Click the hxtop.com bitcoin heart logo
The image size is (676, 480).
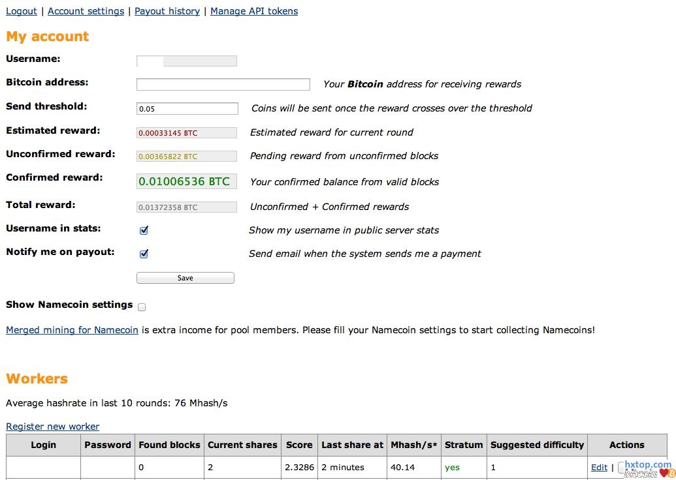tap(647, 469)
